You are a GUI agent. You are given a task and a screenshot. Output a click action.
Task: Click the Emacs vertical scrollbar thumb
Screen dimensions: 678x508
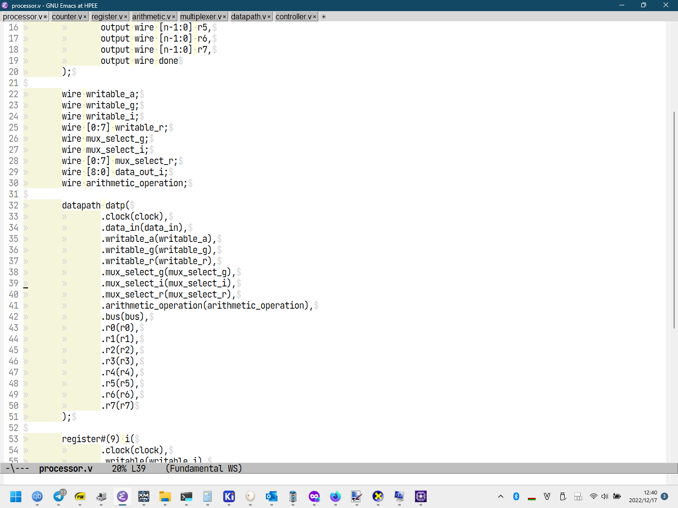point(674,220)
